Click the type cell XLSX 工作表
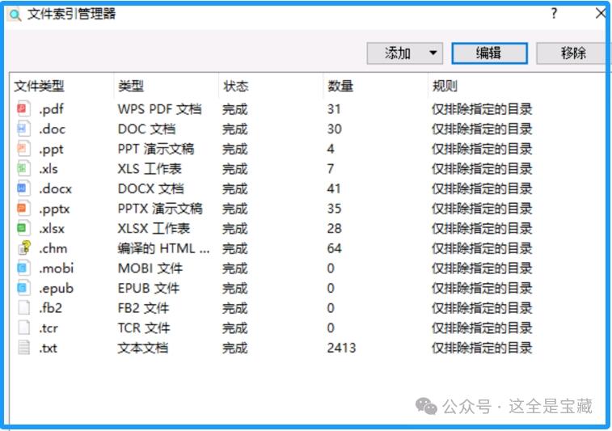Screen dimensions: 612x431 pos(154,228)
